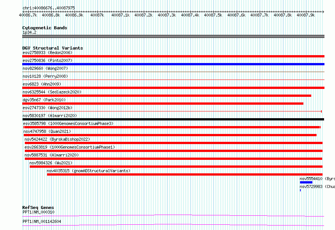Image resolution: width=335 pixels, height=230 pixels.
Task: Open the nsv5554410 variant label
Action: click(317, 179)
